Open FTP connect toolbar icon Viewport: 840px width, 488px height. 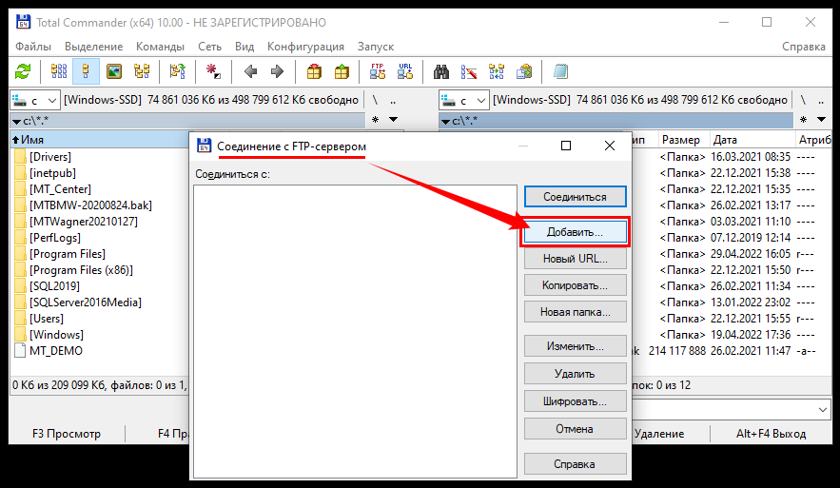pos(376,71)
